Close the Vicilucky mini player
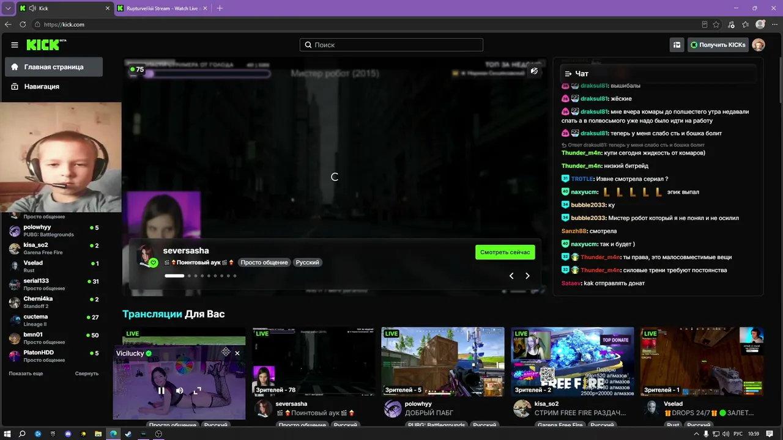This screenshot has height=440, width=783. 237,353
